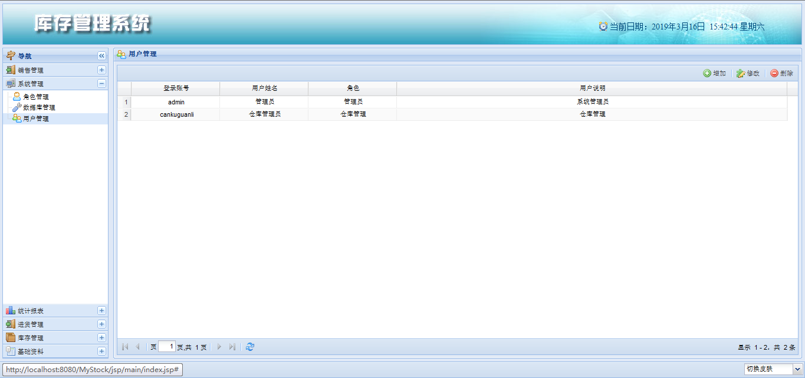Open 角色管理 in the tree
This screenshot has width=805, height=378.
[x=36, y=97]
